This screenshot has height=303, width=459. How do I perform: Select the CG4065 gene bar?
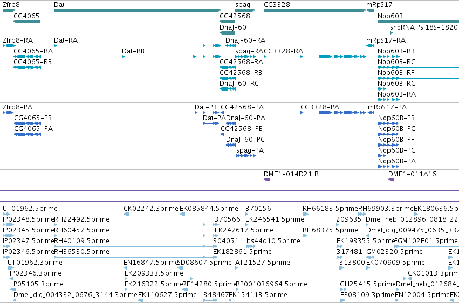click(x=26, y=22)
